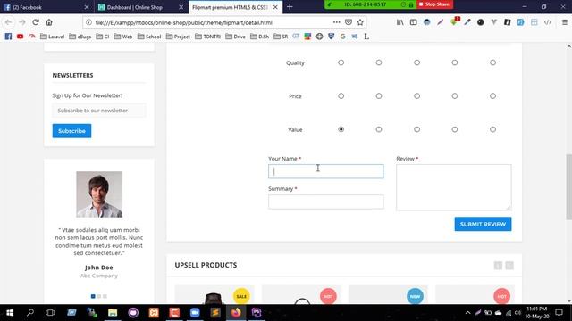572x321 pixels.
Task: Select the third Value rating radio
Action: (416, 129)
